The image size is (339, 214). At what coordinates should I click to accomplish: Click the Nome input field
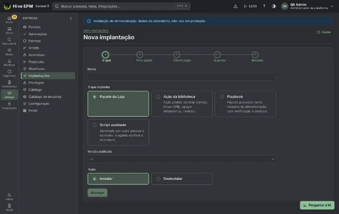[x=182, y=77]
